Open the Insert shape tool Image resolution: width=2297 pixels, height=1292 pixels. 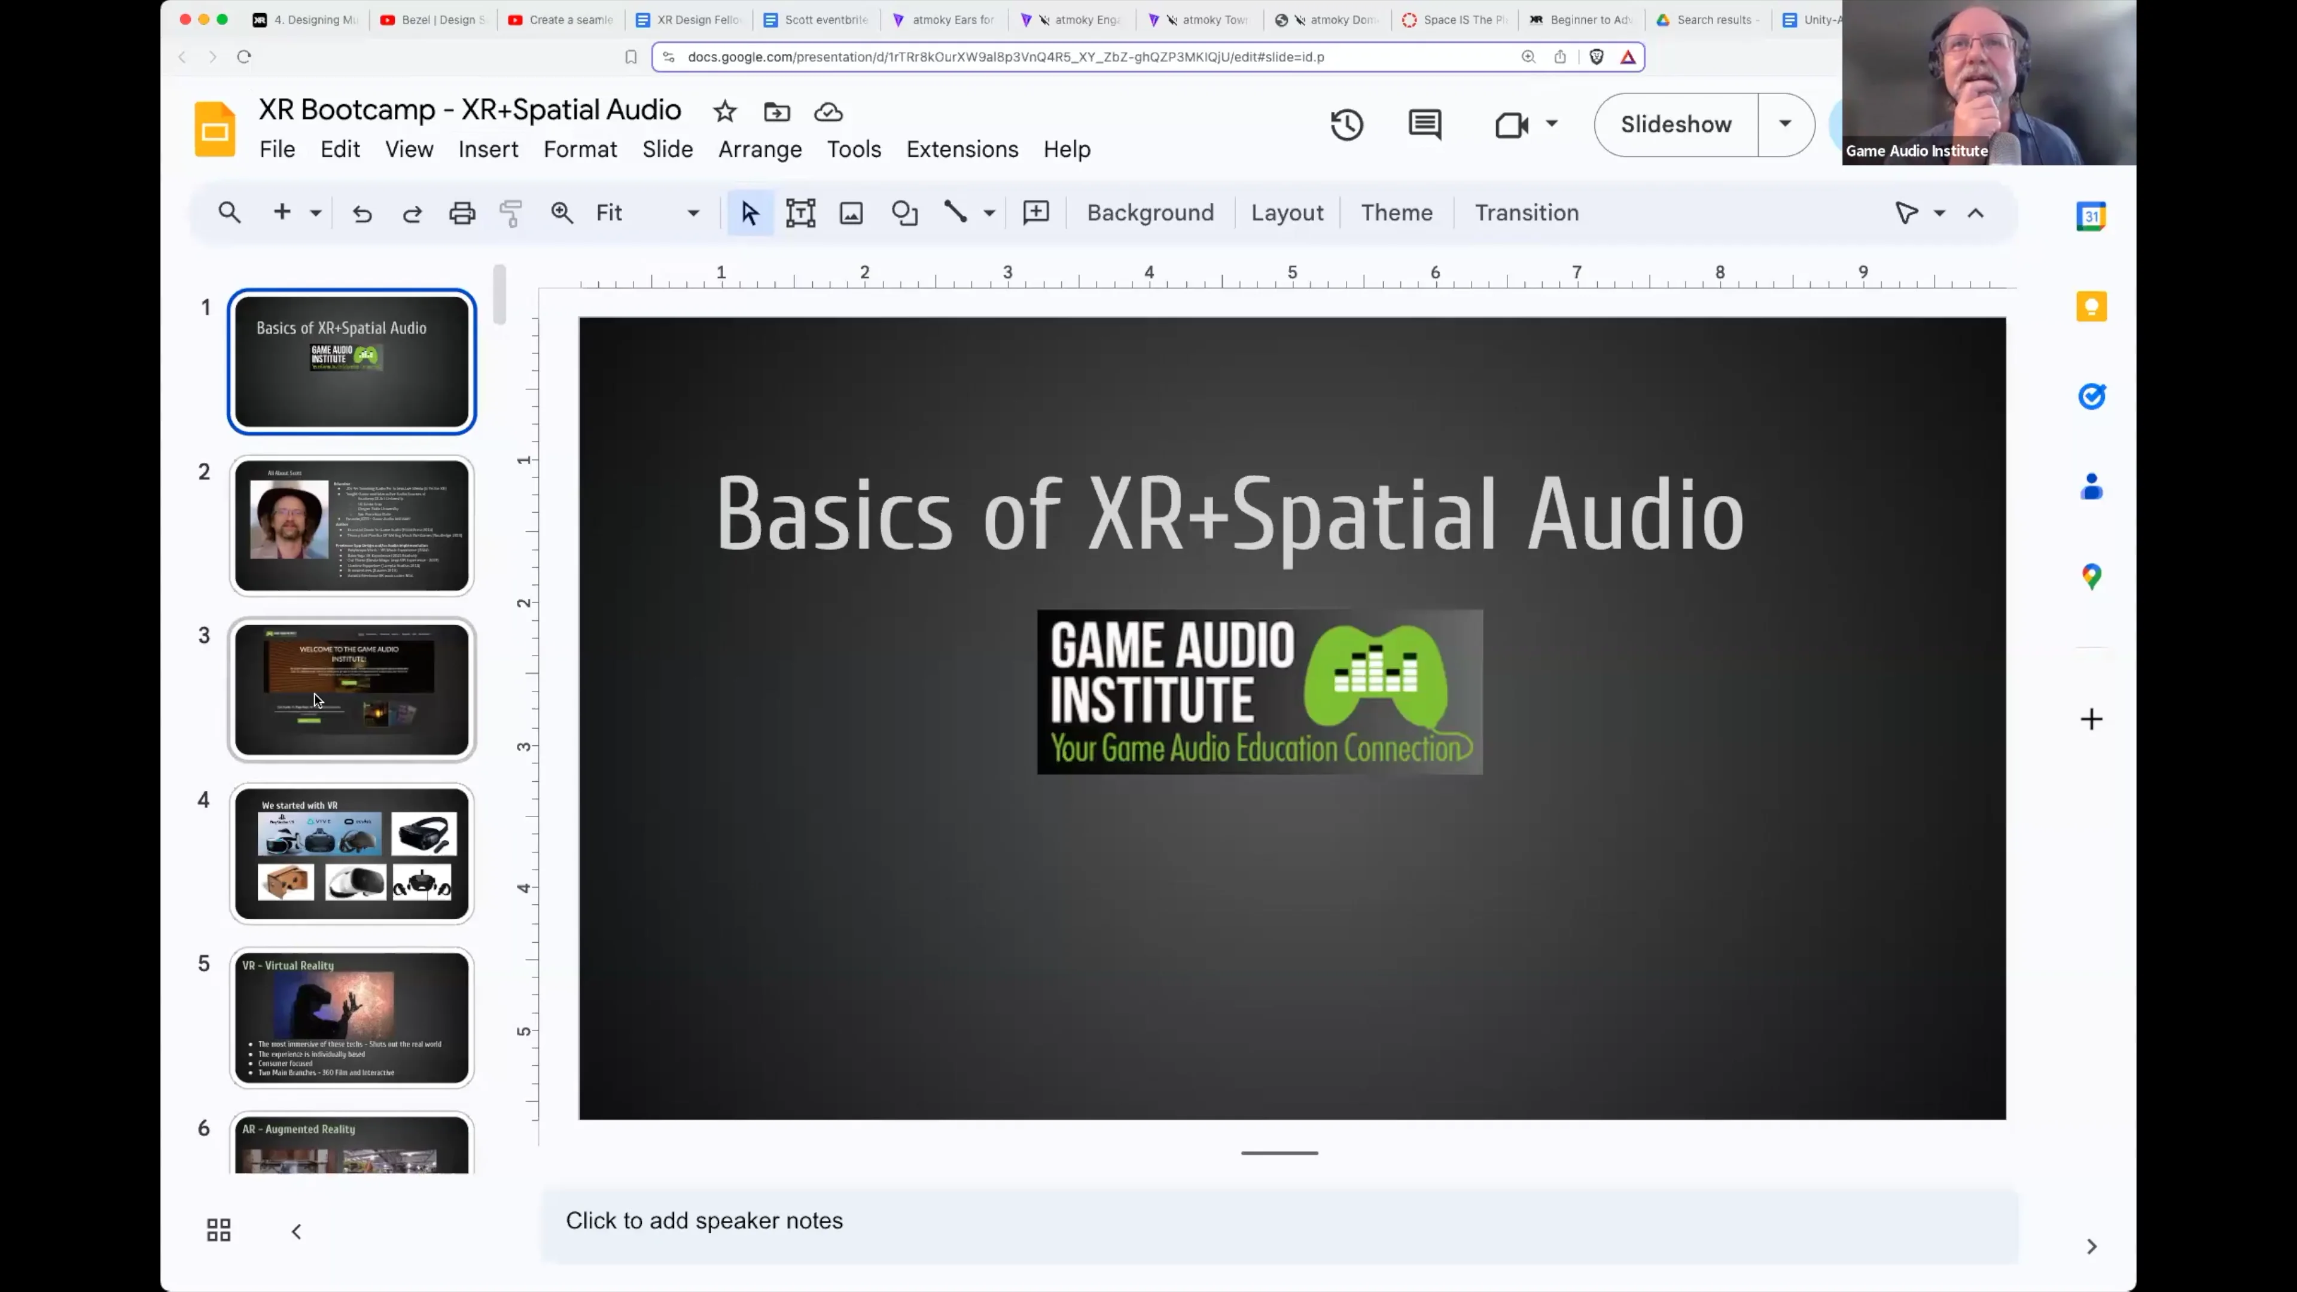(905, 212)
